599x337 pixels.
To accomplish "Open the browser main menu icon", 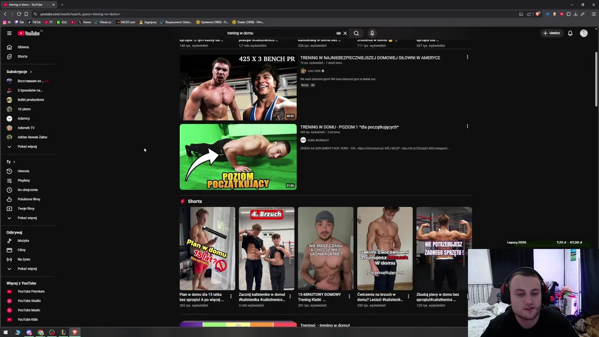I will pos(593,14).
